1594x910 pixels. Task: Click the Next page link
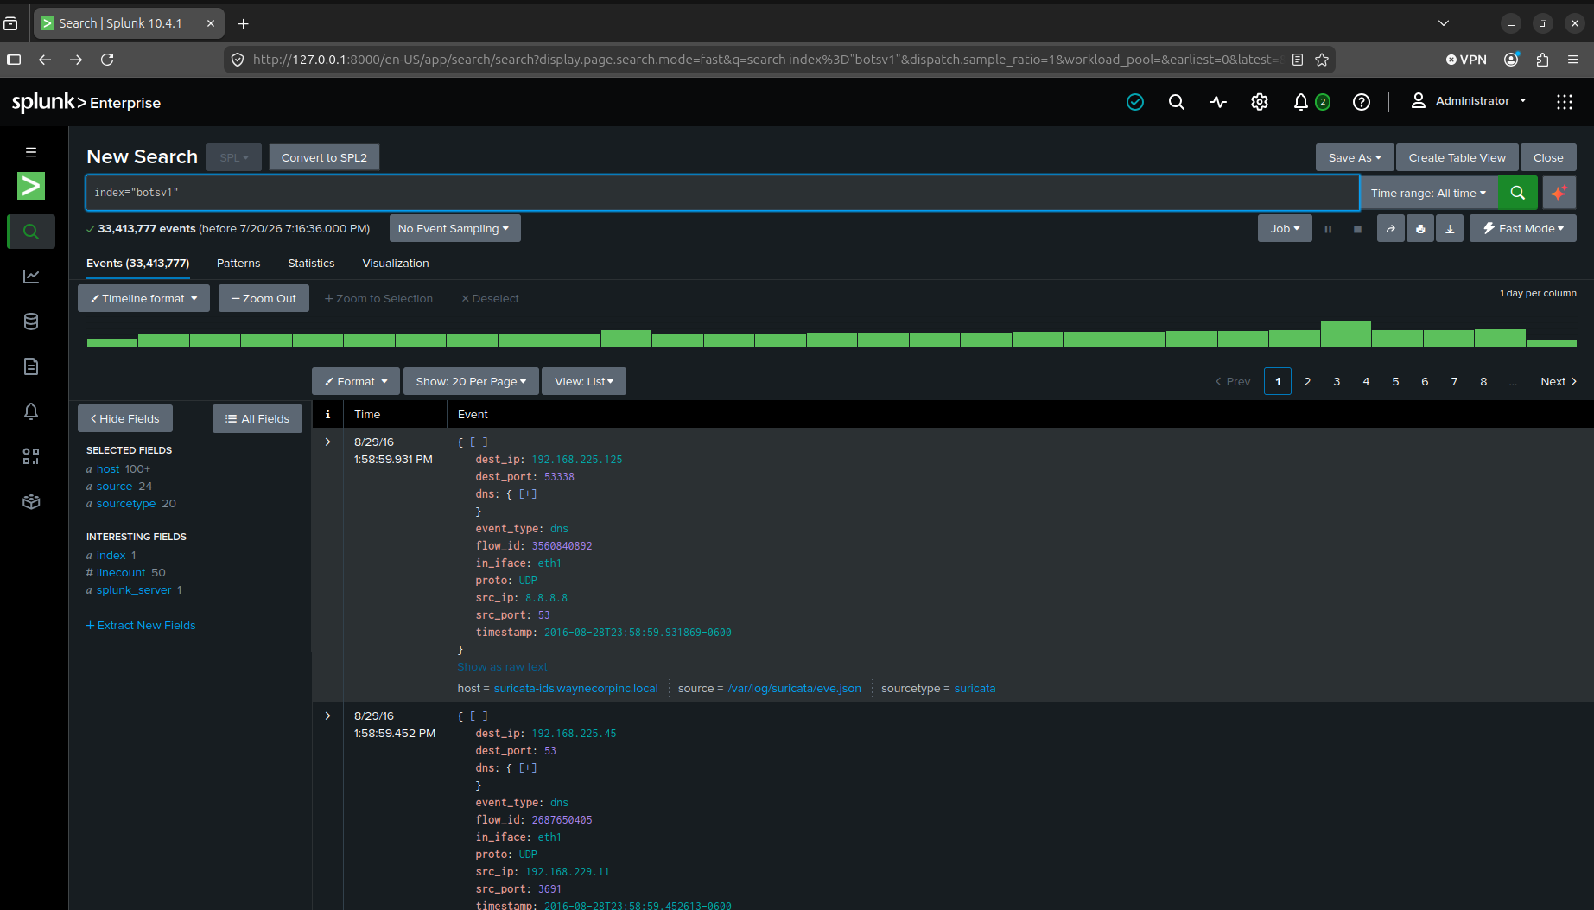(1559, 381)
